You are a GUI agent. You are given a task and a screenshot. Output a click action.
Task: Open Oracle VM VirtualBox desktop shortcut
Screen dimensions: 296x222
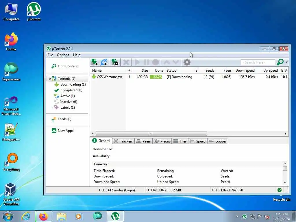[11, 194]
